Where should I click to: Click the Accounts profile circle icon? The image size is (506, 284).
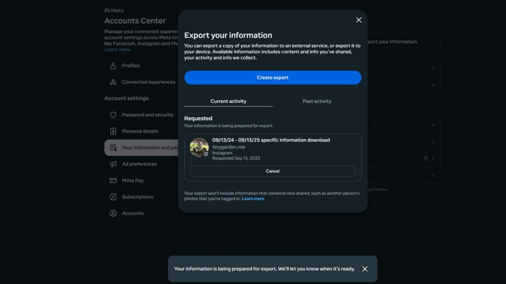(x=113, y=213)
